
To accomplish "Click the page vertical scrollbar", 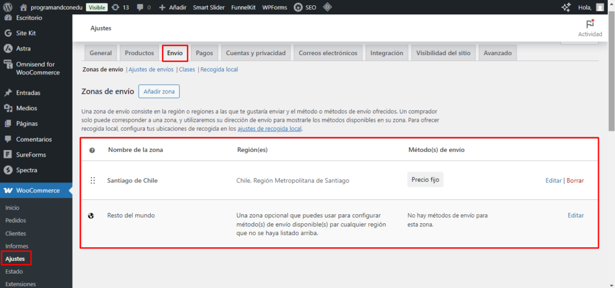I will click(x=611, y=73).
